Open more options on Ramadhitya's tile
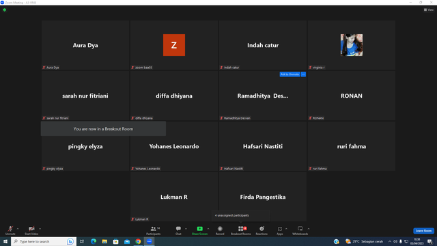Viewport: 437px width, 246px height. pyautogui.click(x=303, y=74)
